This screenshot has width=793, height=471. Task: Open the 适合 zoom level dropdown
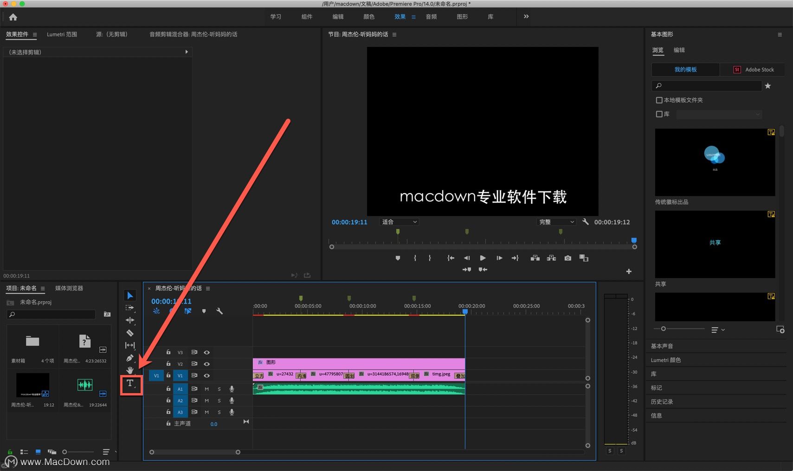pos(400,222)
